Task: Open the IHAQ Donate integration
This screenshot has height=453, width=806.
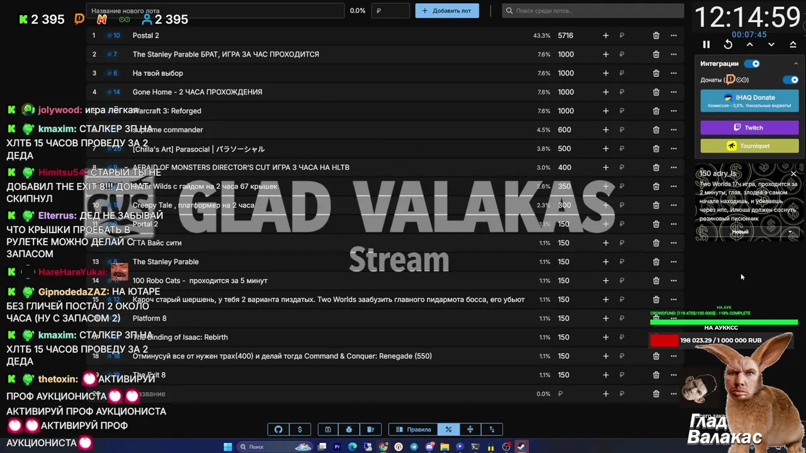Action: pos(749,101)
